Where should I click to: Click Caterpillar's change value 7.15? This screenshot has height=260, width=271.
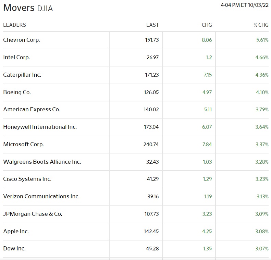tap(208, 75)
